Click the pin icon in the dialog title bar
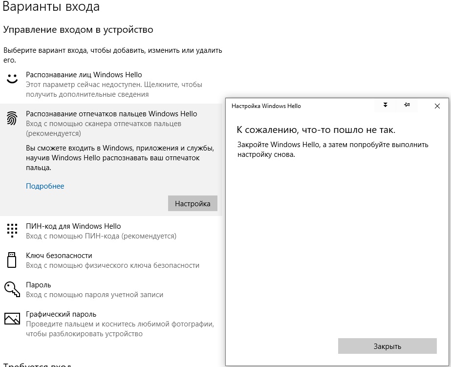This screenshot has width=451, height=367. [407, 105]
